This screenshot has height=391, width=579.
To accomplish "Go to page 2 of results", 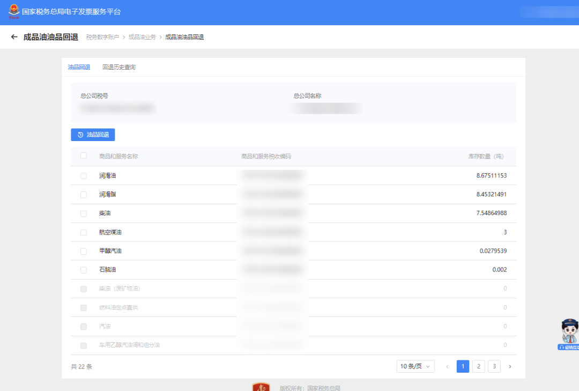I will coord(479,366).
